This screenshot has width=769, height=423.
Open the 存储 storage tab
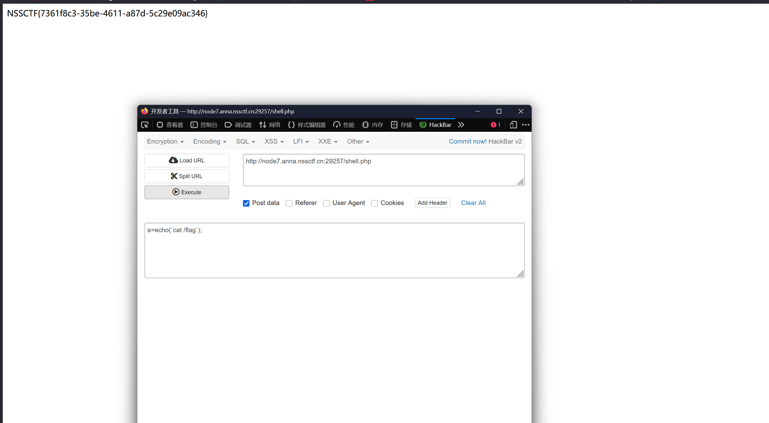tap(401, 125)
